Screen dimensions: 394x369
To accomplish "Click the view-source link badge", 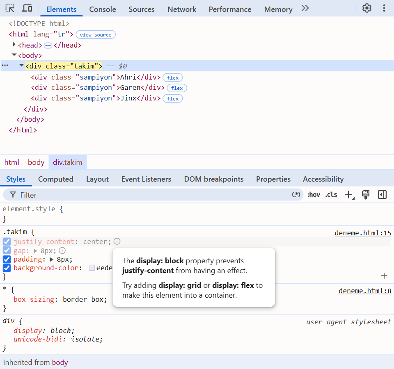I will pyautogui.click(x=96, y=34).
